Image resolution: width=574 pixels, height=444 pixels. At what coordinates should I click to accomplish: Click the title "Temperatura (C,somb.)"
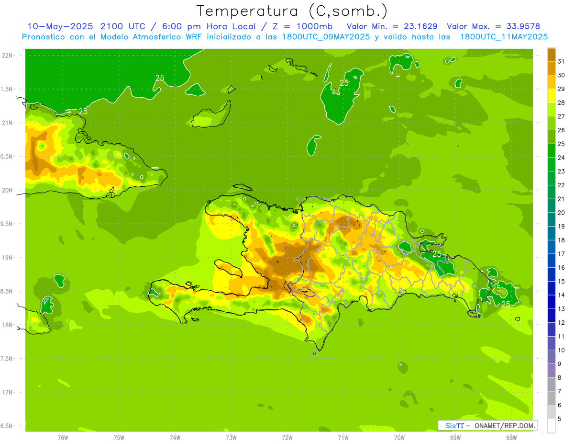pos(292,11)
